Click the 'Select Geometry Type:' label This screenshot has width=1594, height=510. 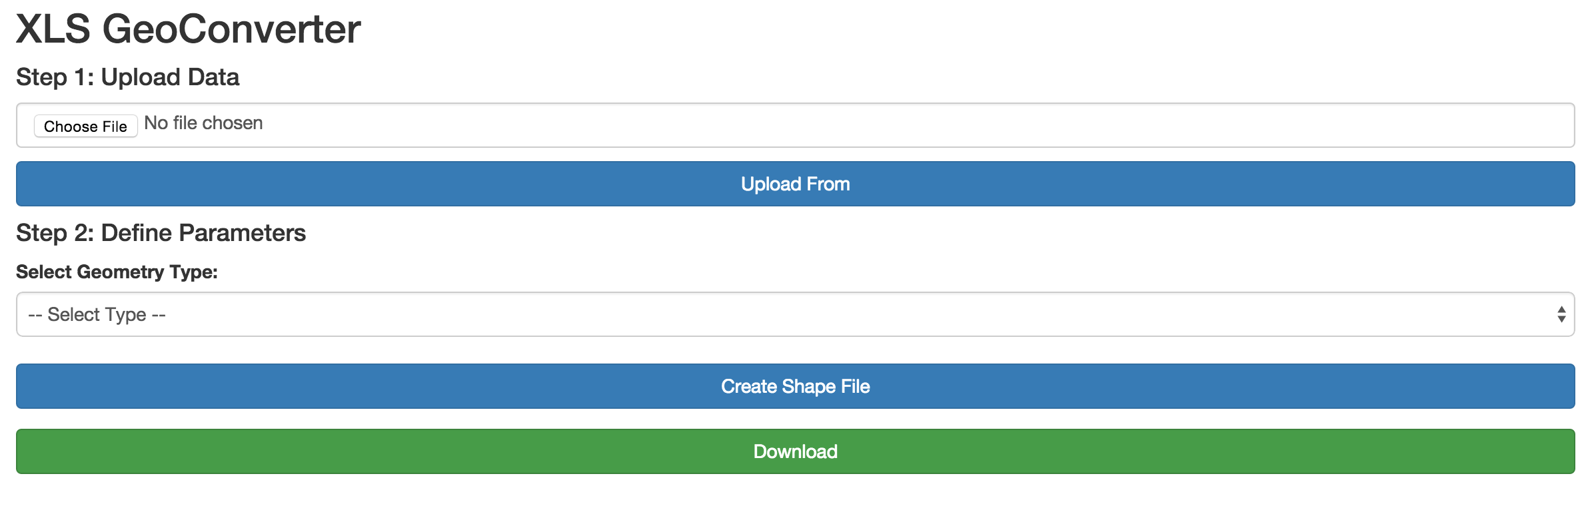coord(117,272)
